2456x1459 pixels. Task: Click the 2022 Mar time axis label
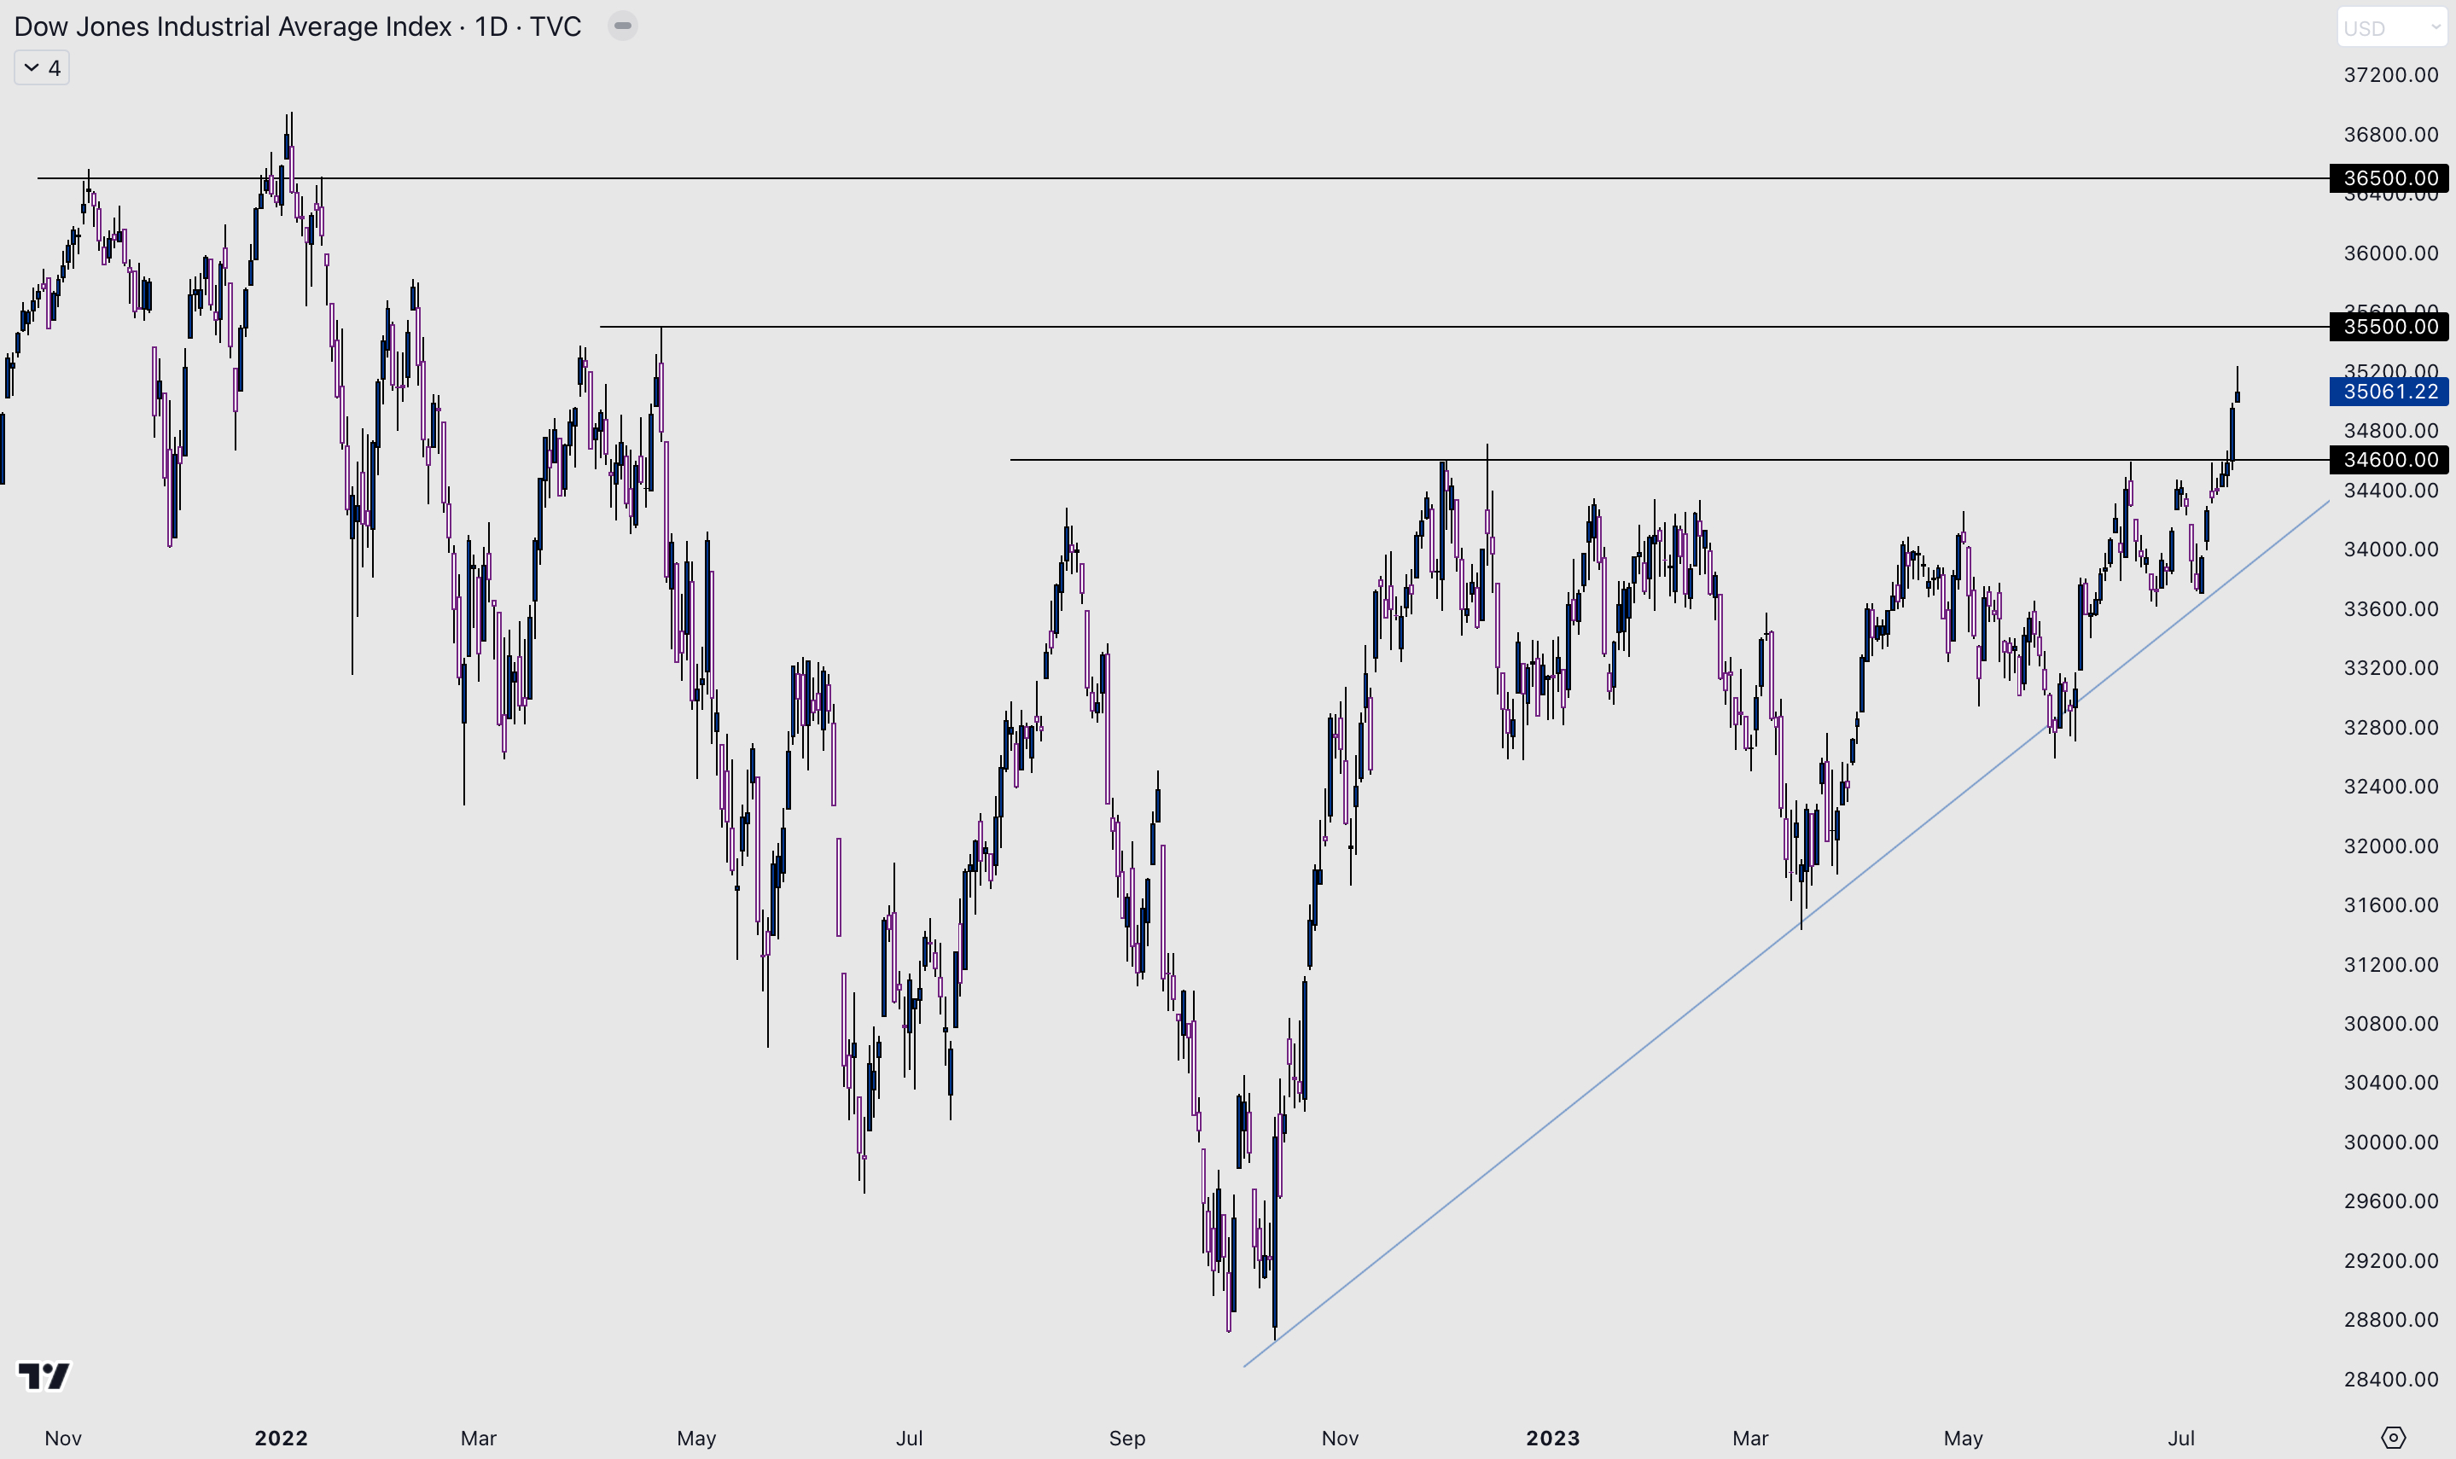(x=479, y=1439)
